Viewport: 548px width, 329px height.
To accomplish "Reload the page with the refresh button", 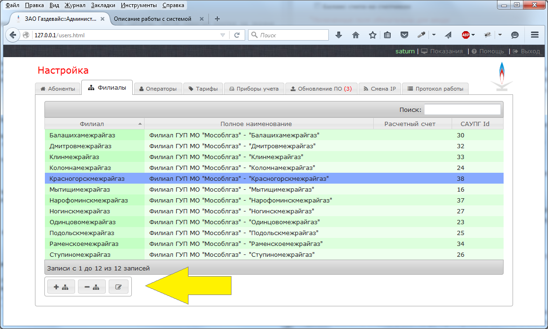I will point(237,35).
